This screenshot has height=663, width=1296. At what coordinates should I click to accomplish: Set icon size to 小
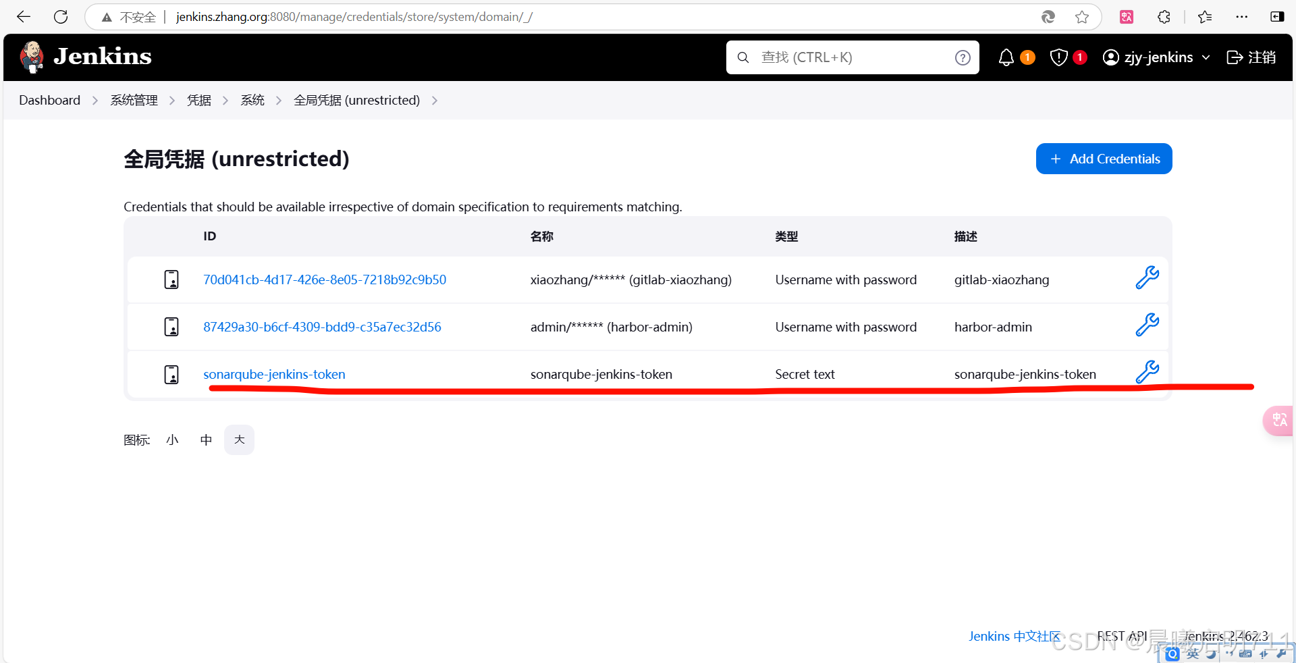tap(173, 440)
